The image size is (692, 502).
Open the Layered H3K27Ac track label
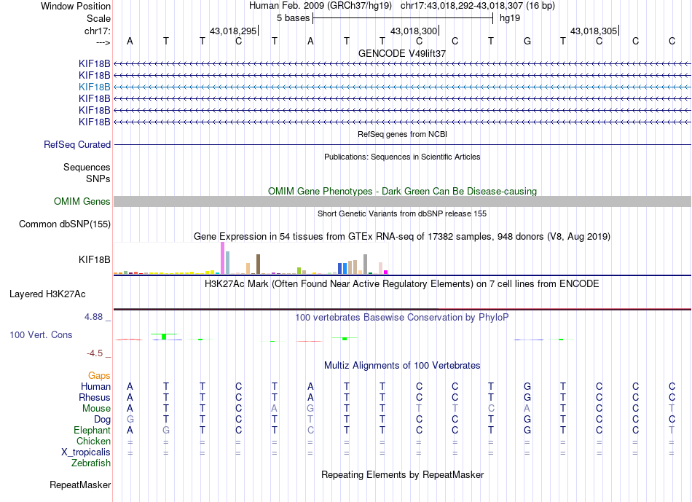tap(47, 294)
